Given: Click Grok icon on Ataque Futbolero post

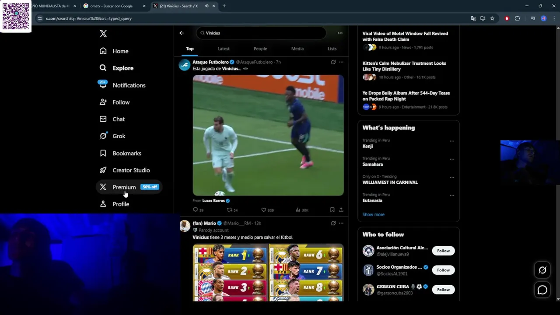Looking at the screenshot, I should click(333, 62).
